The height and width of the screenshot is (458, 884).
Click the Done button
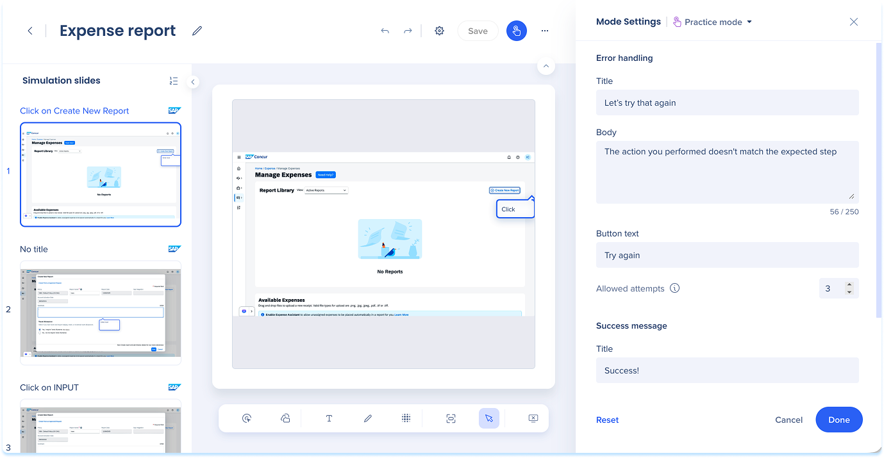(x=838, y=420)
